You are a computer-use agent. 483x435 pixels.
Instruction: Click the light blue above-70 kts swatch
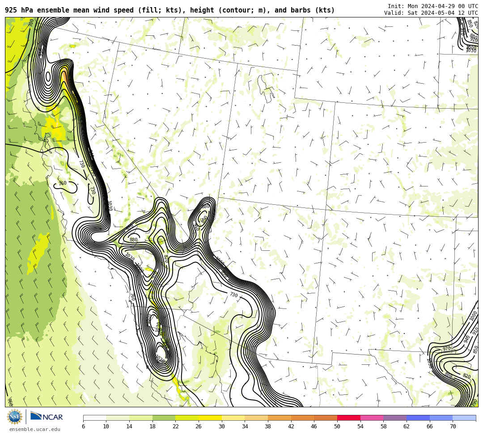[x=464, y=418]
